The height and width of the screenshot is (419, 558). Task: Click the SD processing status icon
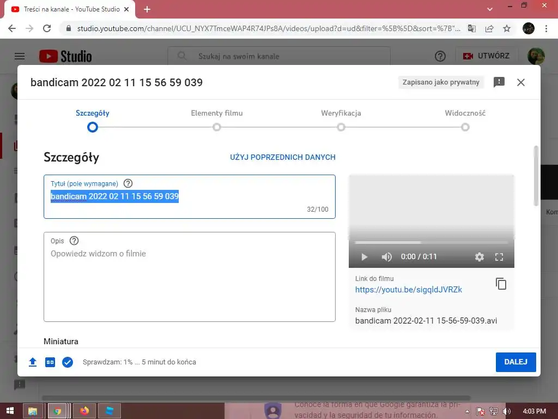50,362
